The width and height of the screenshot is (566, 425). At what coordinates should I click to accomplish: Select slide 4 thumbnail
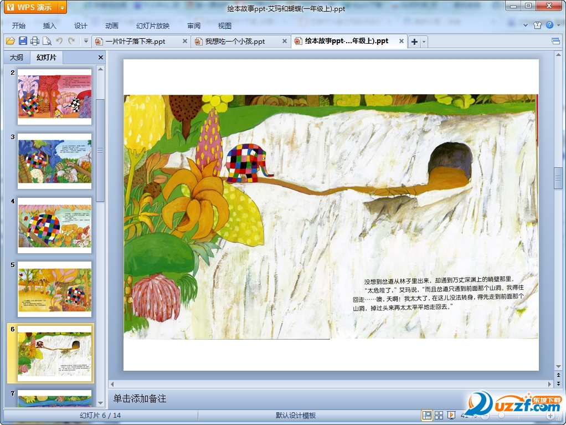[54, 226]
